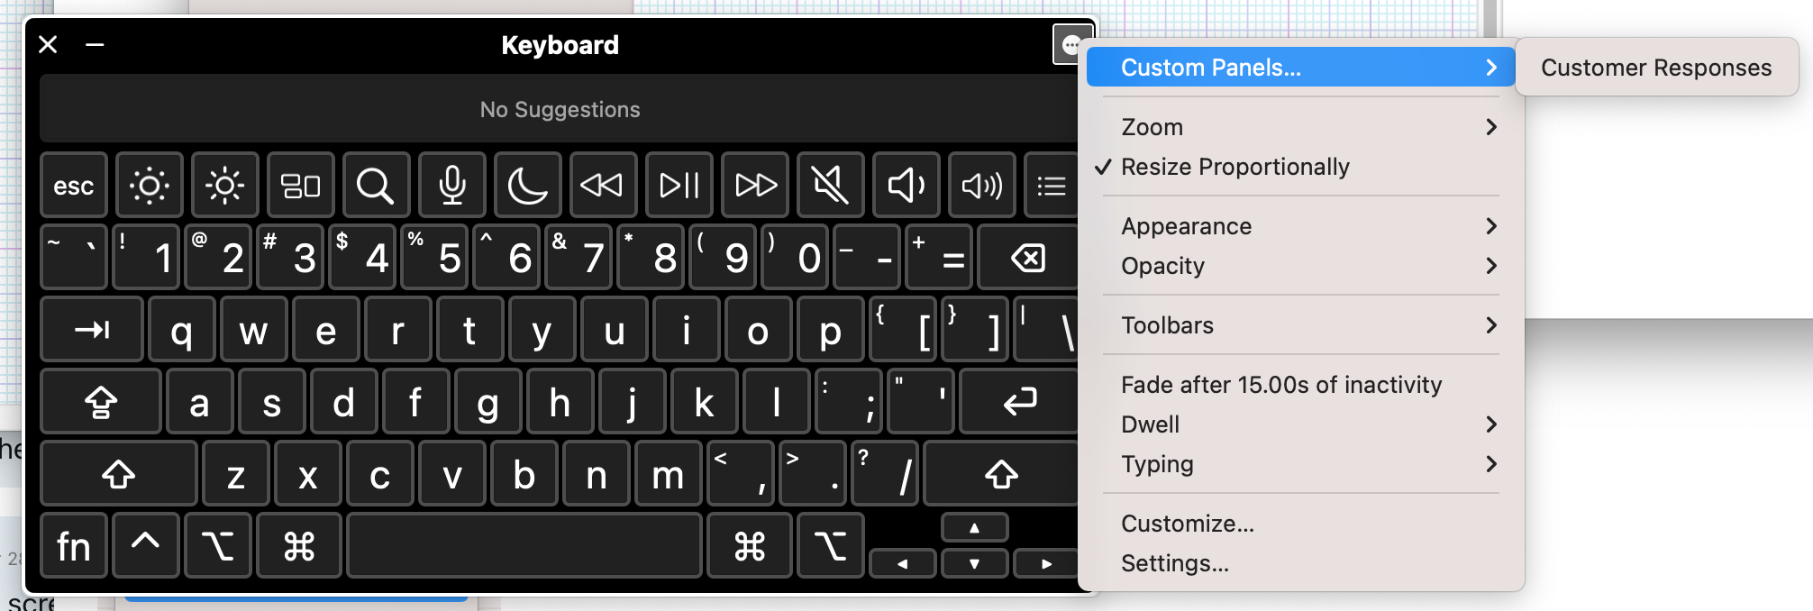Image resolution: width=1813 pixels, height=611 pixels.
Task: Toggle the caps lock key
Action: pyautogui.click(x=100, y=402)
